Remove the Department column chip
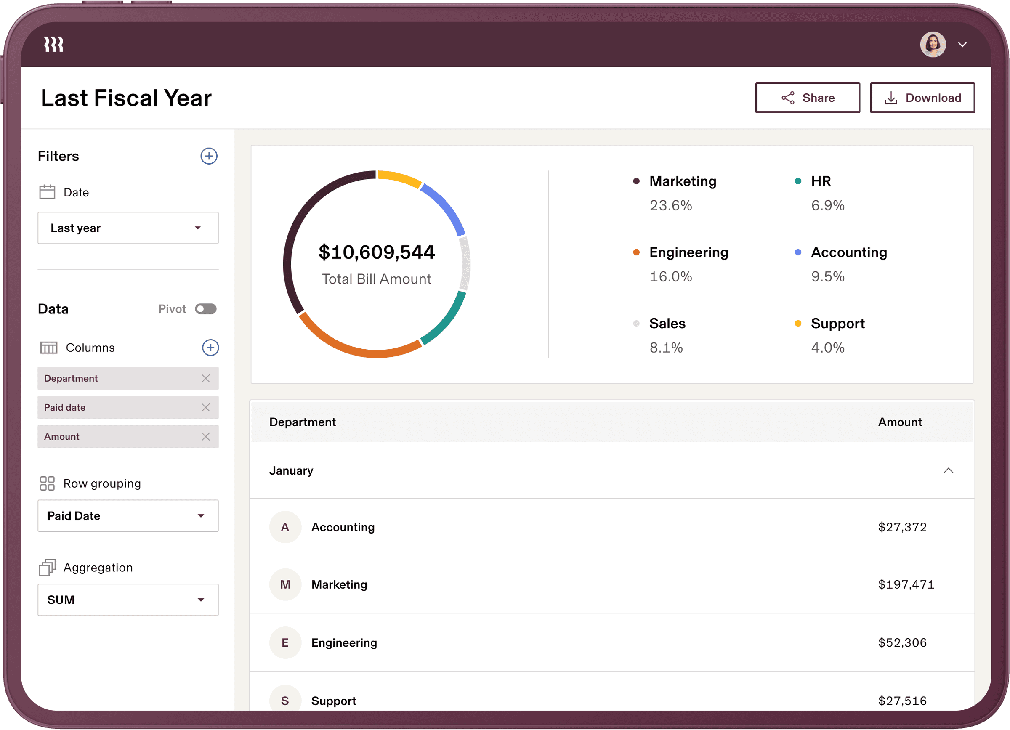Image resolution: width=1010 pixels, height=730 pixels. (205, 378)
